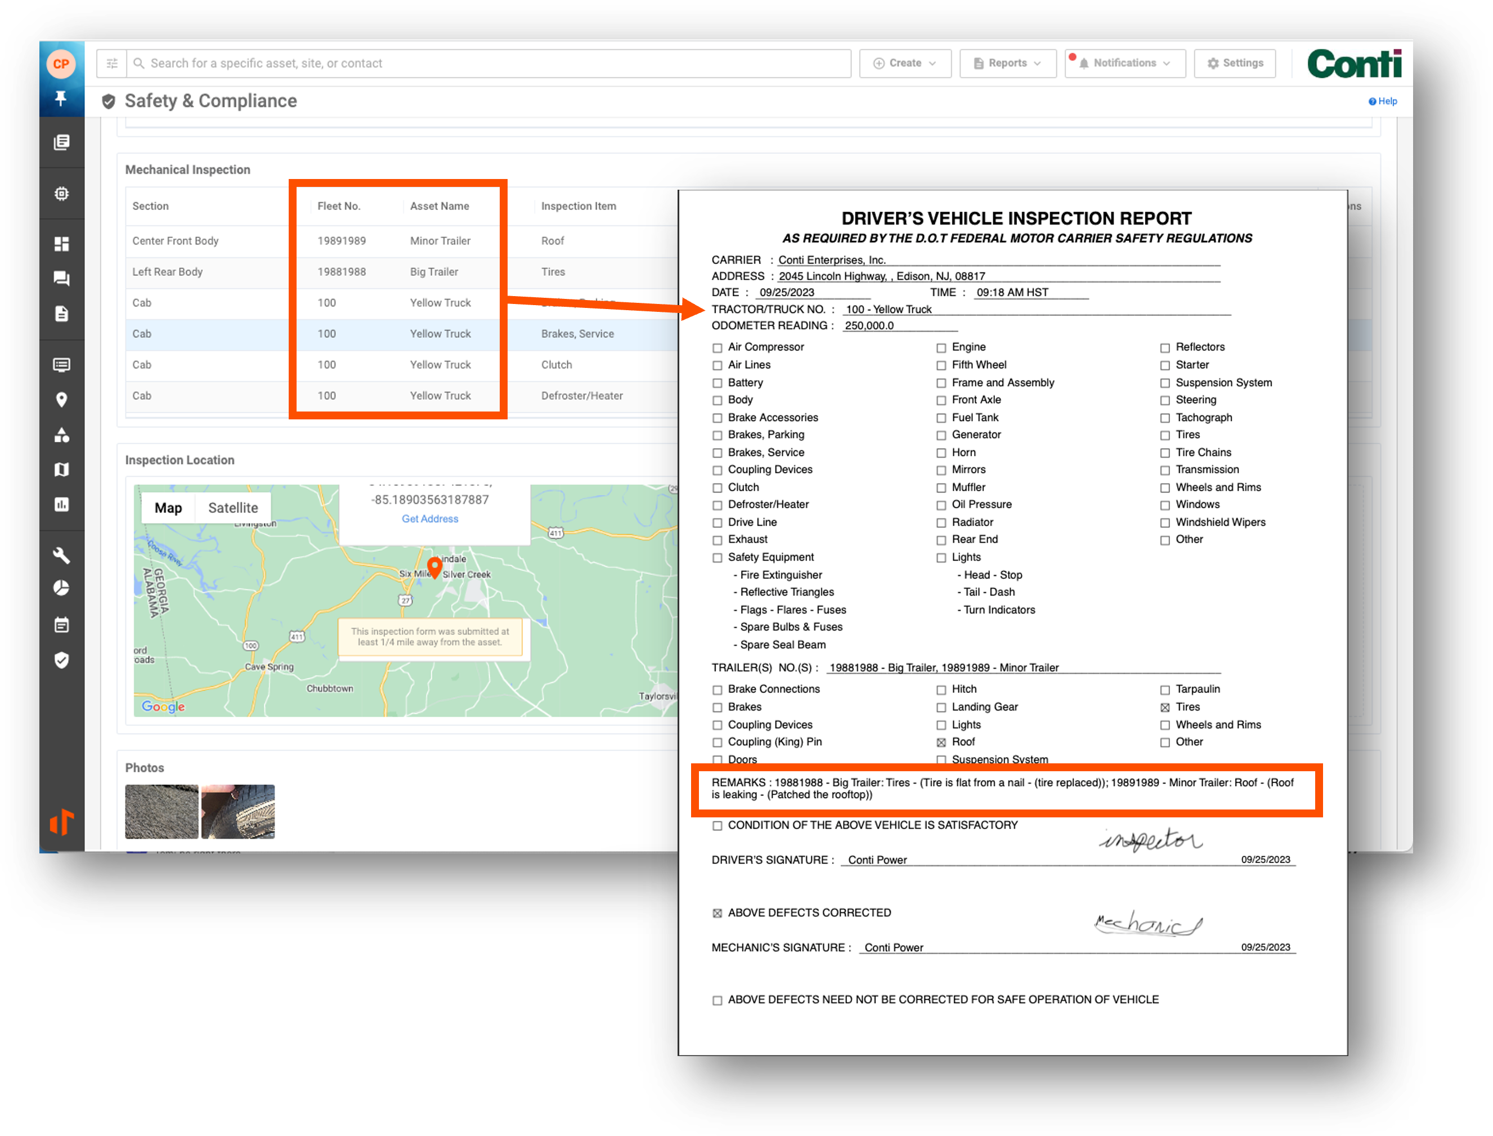The width and height of the screenshot is (1493, 1136).
Task: Check the Engine checkbox in report
Action: (941, 347)
